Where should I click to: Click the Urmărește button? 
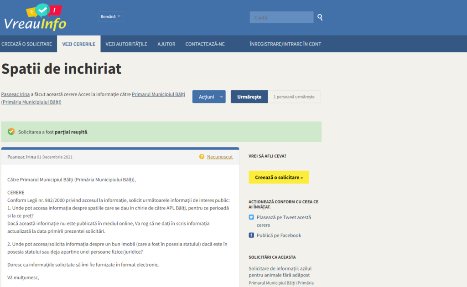[x=249, y=97]
